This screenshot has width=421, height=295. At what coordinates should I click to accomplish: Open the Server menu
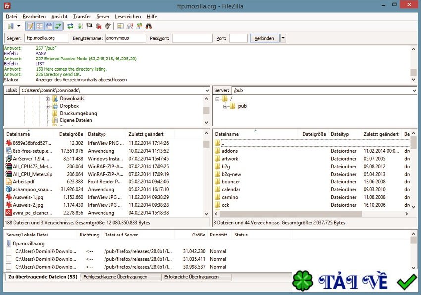pyautogui.click(x=103, y=16)
